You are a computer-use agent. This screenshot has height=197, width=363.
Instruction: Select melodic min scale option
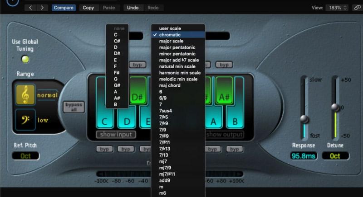click(x=178, y=79)
